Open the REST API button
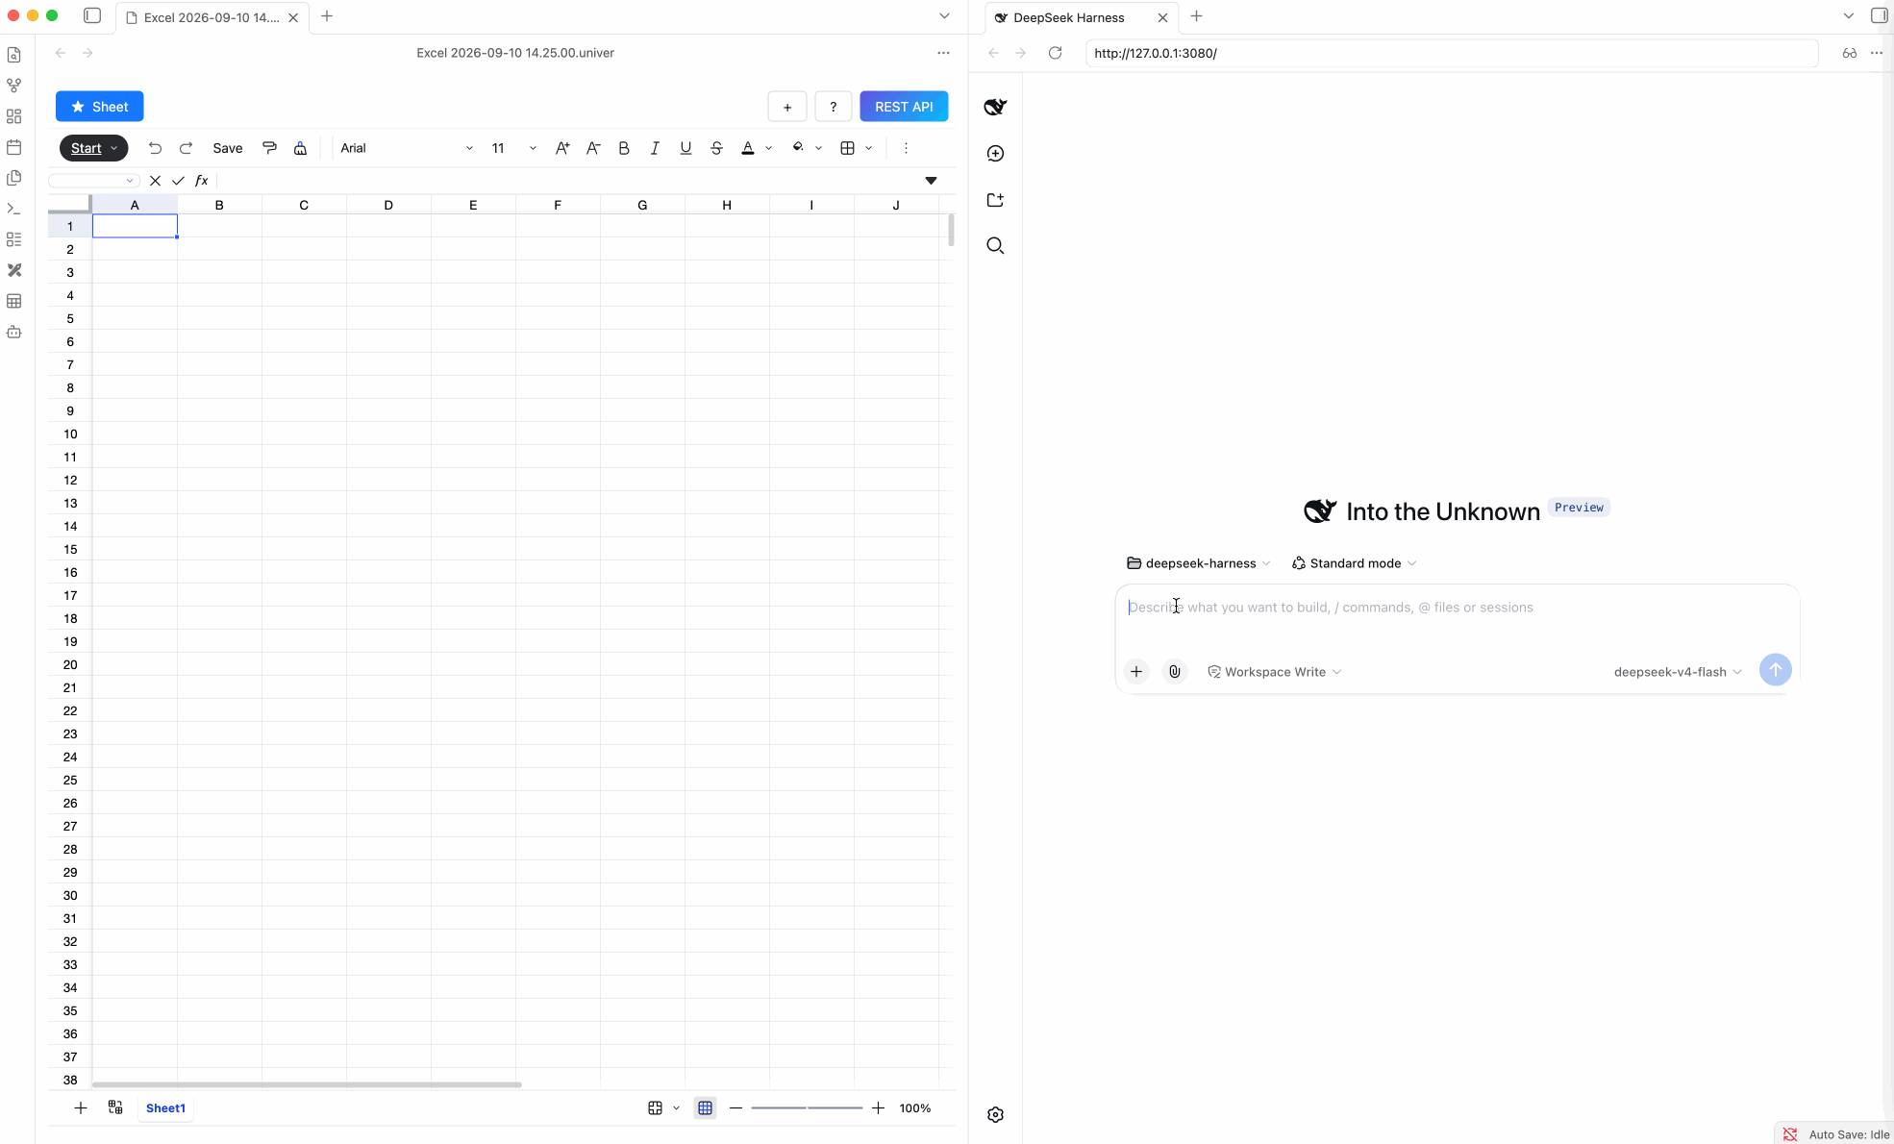This screenshot has width=1894, height=1144. coord(904,107)
